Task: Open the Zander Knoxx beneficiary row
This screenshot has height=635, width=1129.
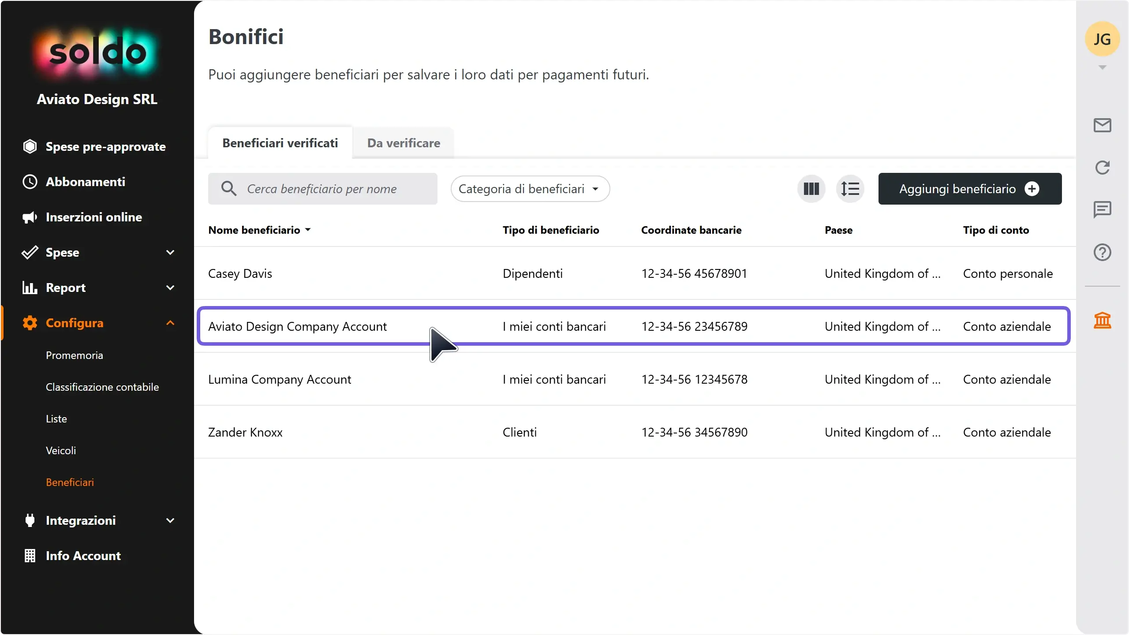Action: click(635, 432)
